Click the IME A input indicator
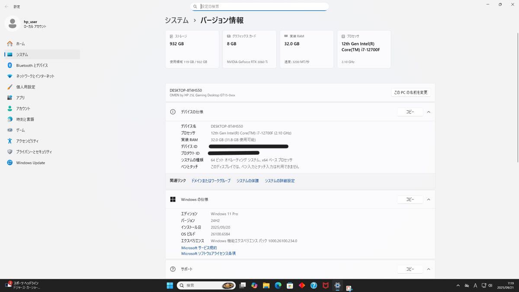The height and width of the screenshot is (292, 519). point(475,286)
